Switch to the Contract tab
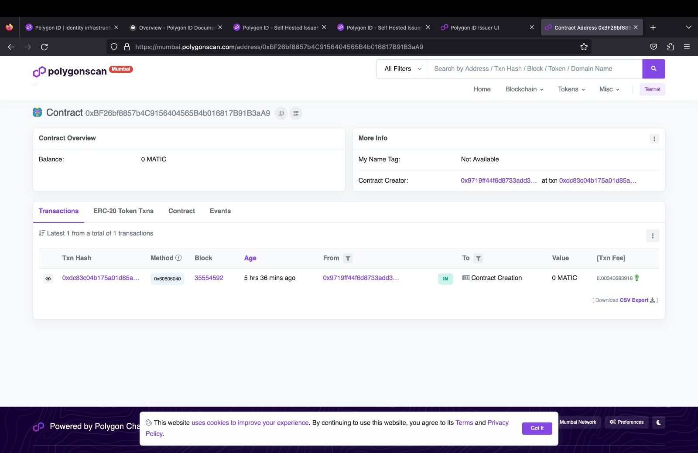 pyautogui.click(x=181, y=211)
